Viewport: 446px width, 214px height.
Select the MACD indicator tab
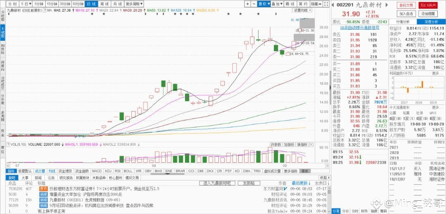pyautogui.click(x=97, y=171)
